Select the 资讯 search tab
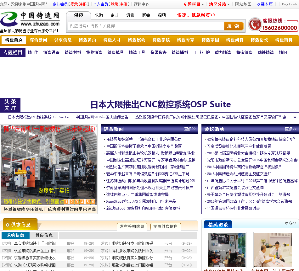299x271 pixels. 130,15
